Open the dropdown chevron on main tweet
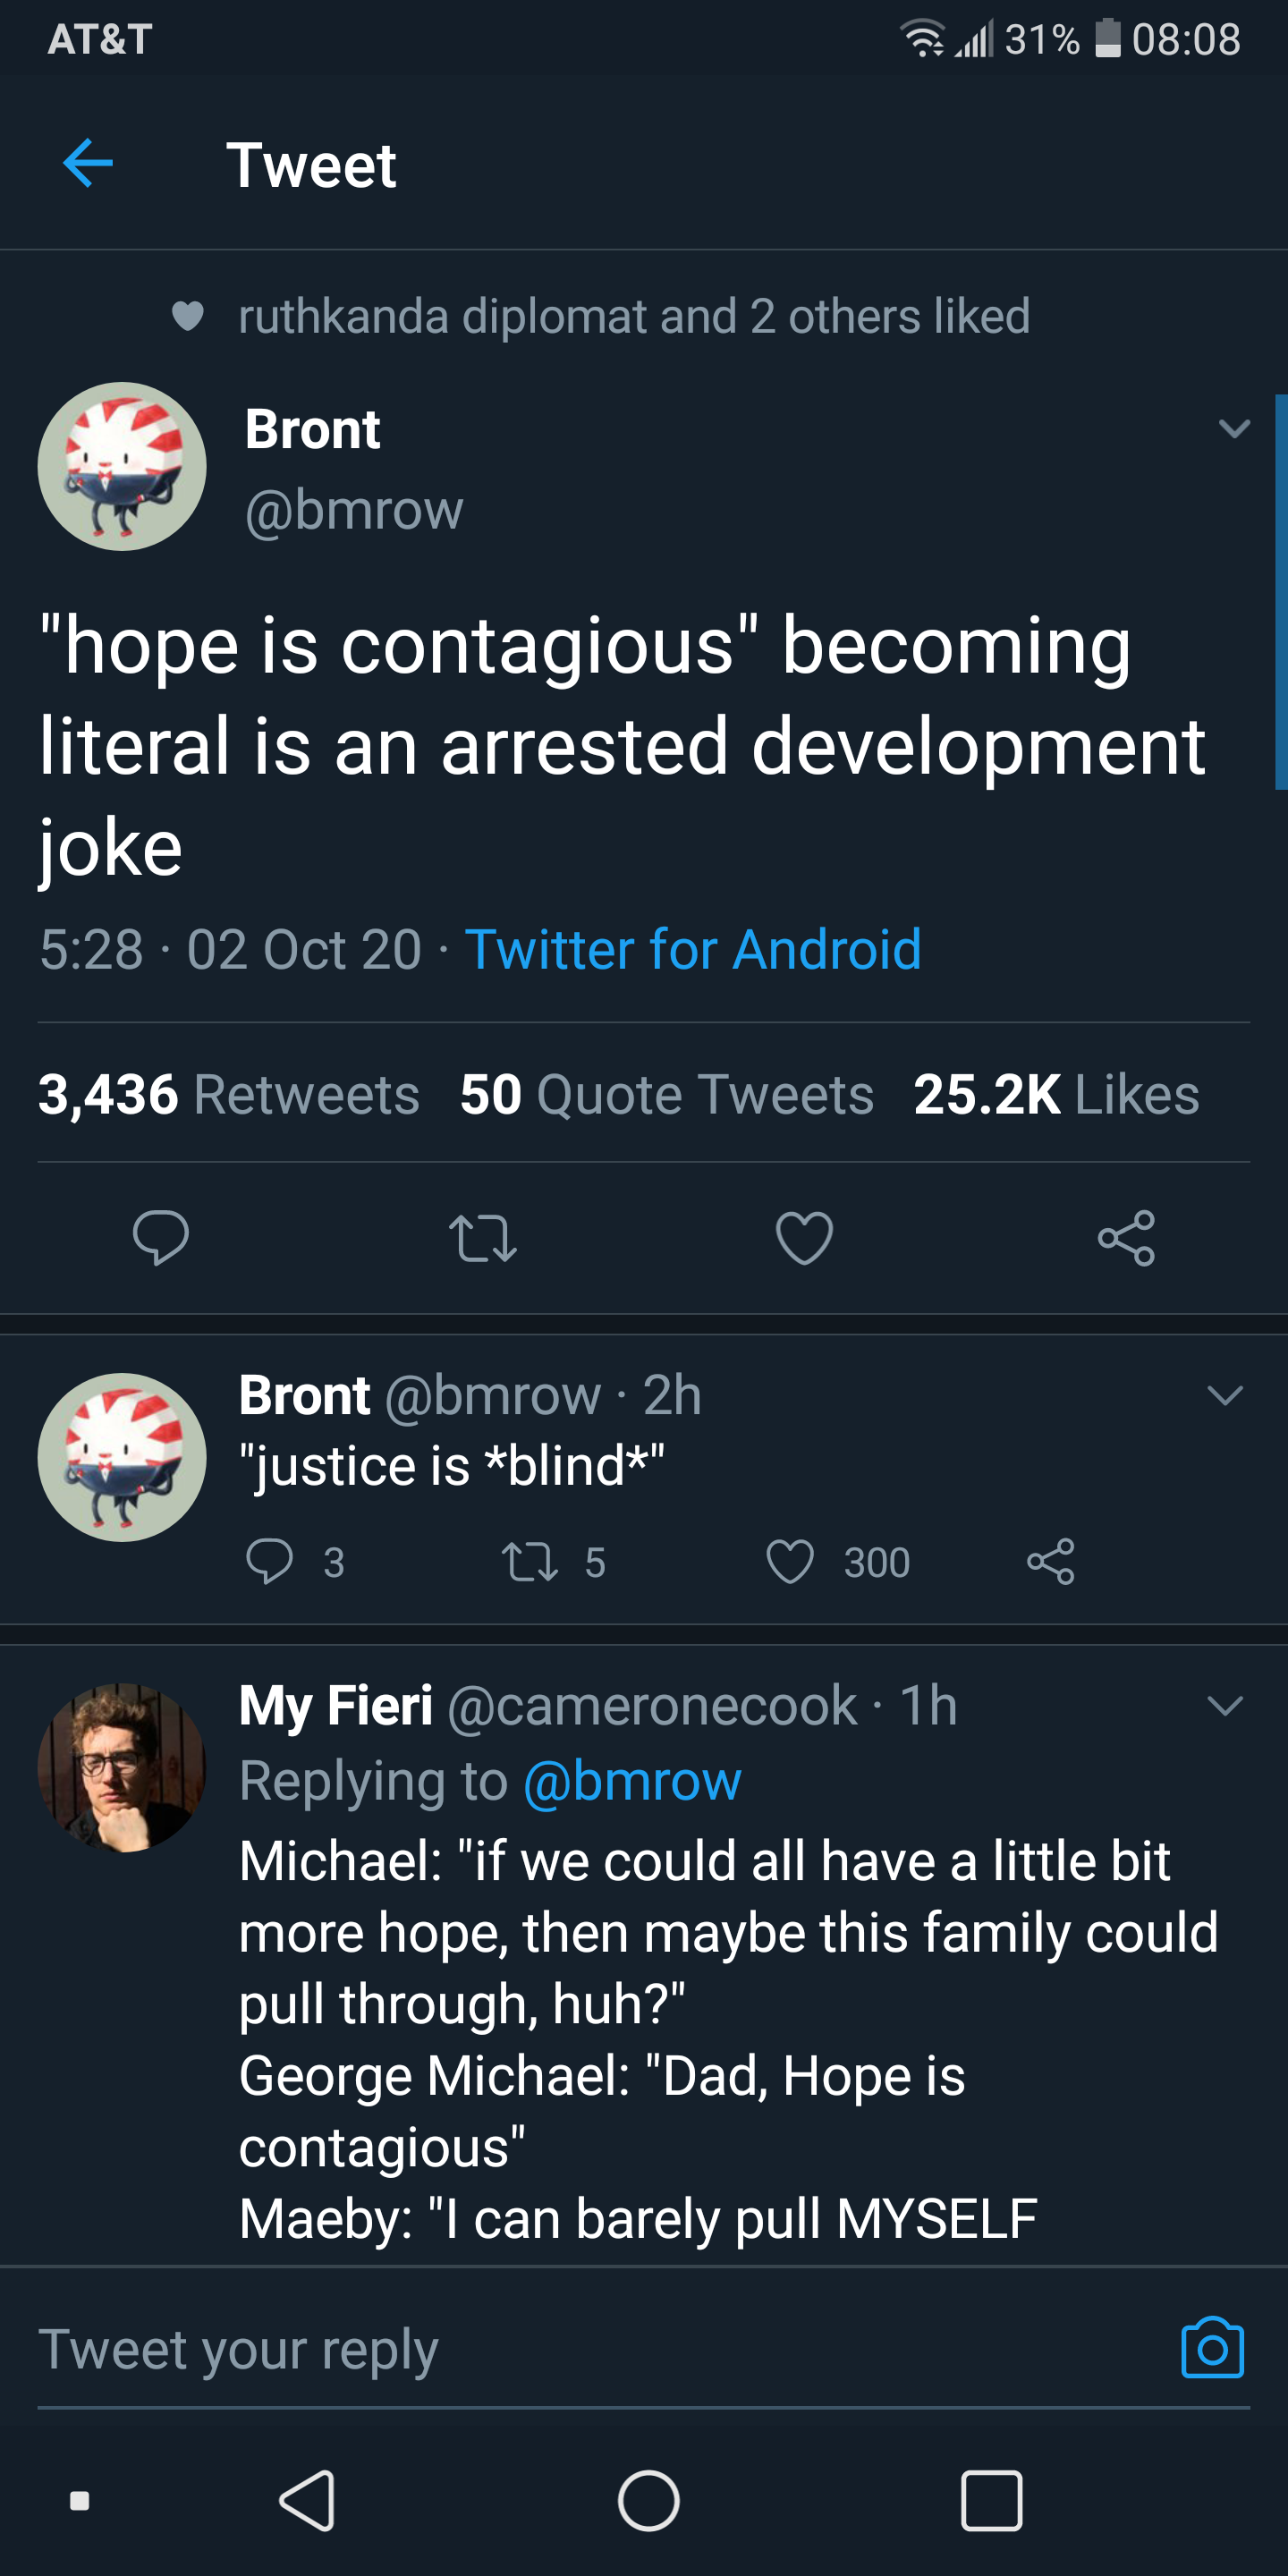The width and height of the screenshot is (1288, 2576). (1235, 429)
